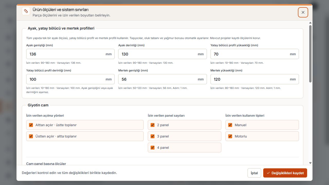Toggle Üstten açılır · altta toplanır checkbox
Viewport: 329px width, 185px height.
31,136
